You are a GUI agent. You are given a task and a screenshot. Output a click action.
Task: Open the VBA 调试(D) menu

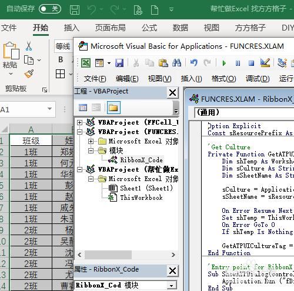[258, 79]
